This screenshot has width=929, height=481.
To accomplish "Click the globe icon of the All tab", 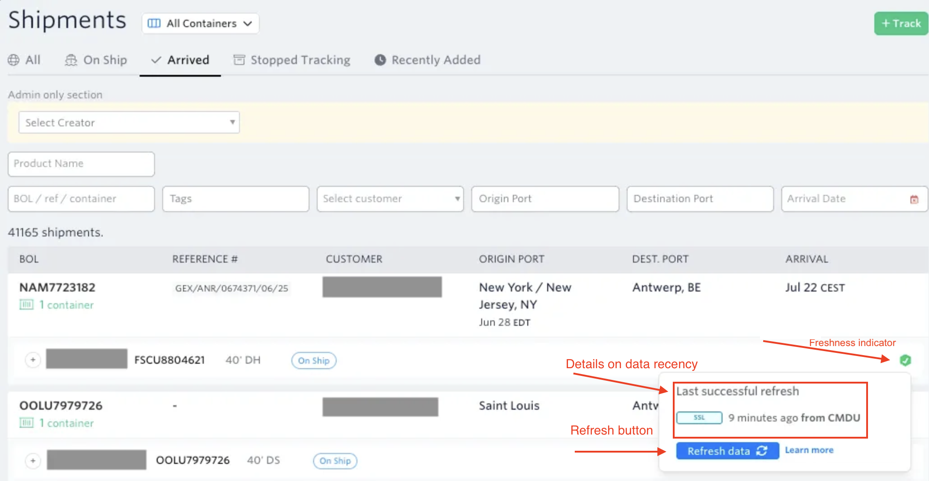I will [x=14, y=60].
